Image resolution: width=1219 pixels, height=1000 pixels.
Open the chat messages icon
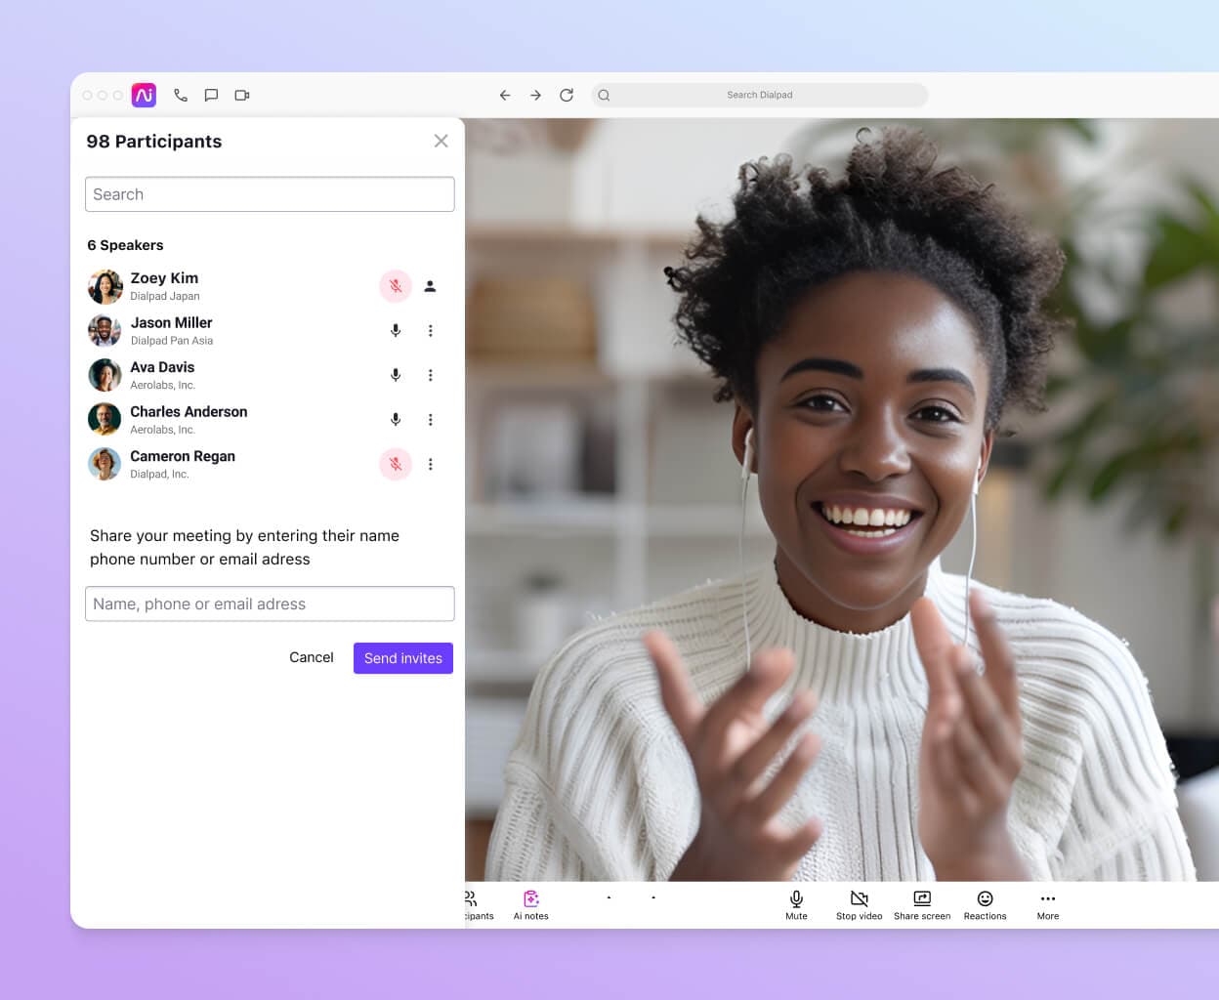click(x=211, y=95)
